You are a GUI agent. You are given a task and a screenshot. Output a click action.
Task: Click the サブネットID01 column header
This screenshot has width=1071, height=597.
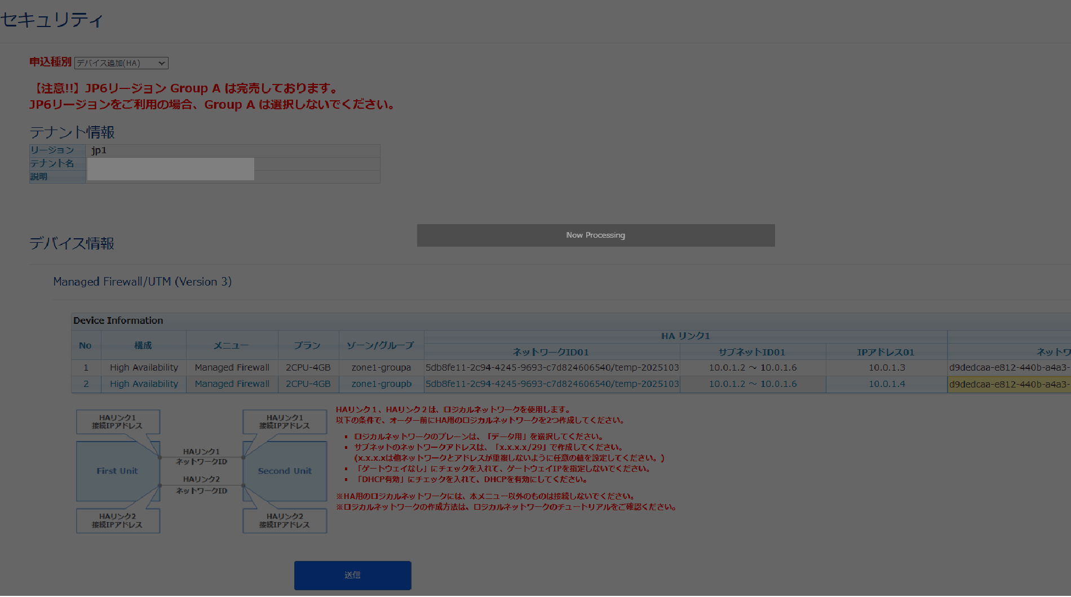(x=752, y=352)
